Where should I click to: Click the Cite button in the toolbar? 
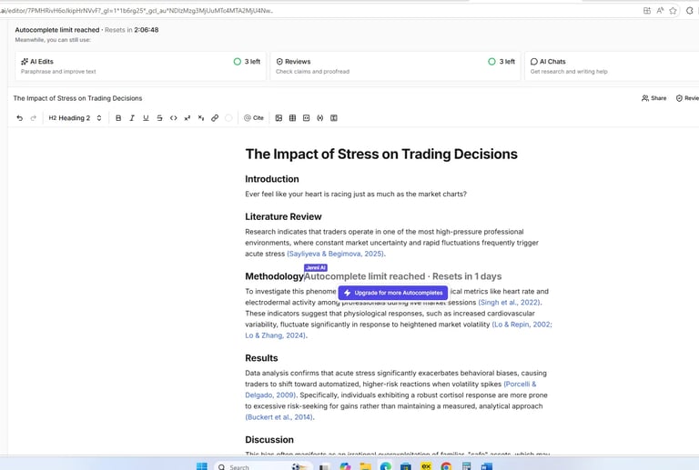(x=254, y=118)
